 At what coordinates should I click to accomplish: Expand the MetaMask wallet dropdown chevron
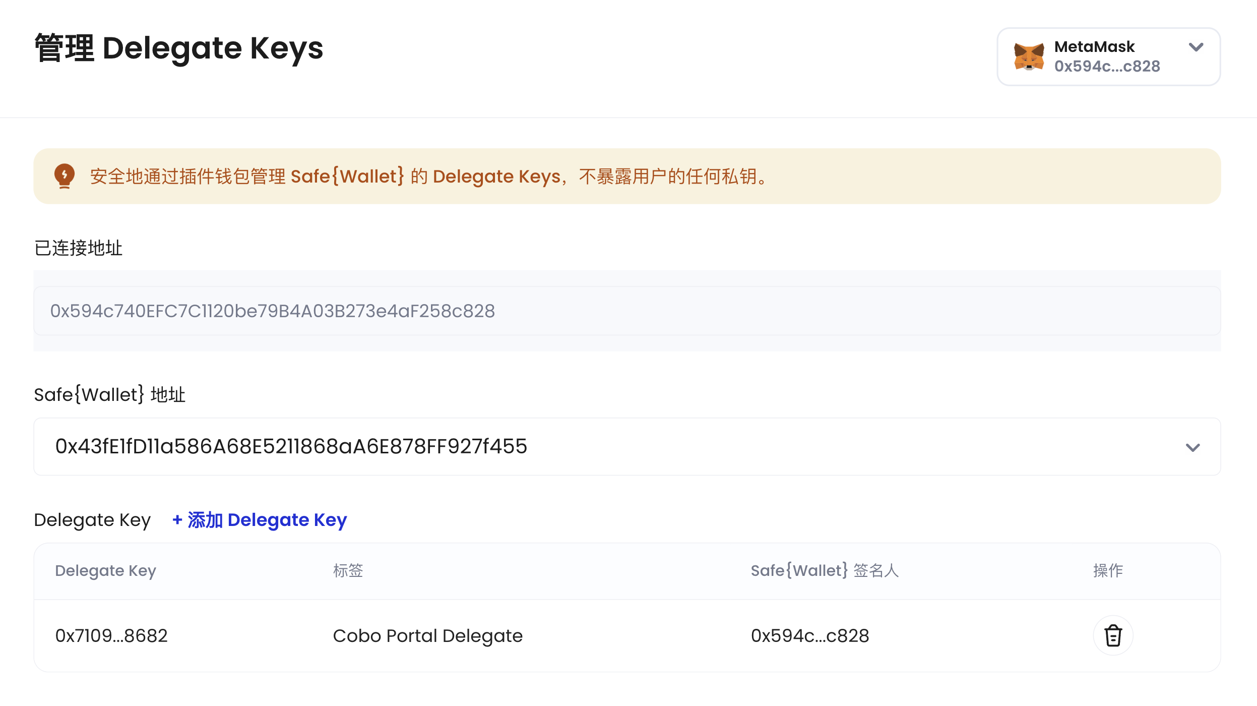[1196, 47]
